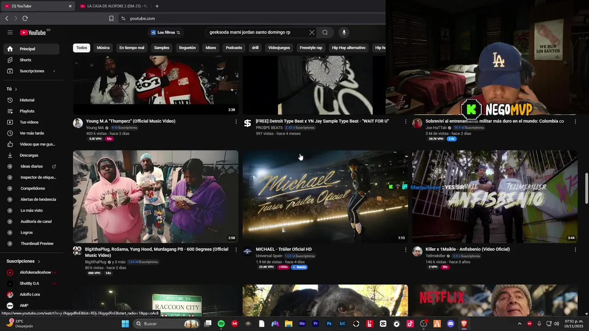Open Alertas de tendencia item
Viewport: 589px width, 331px height.
(31, 199)
